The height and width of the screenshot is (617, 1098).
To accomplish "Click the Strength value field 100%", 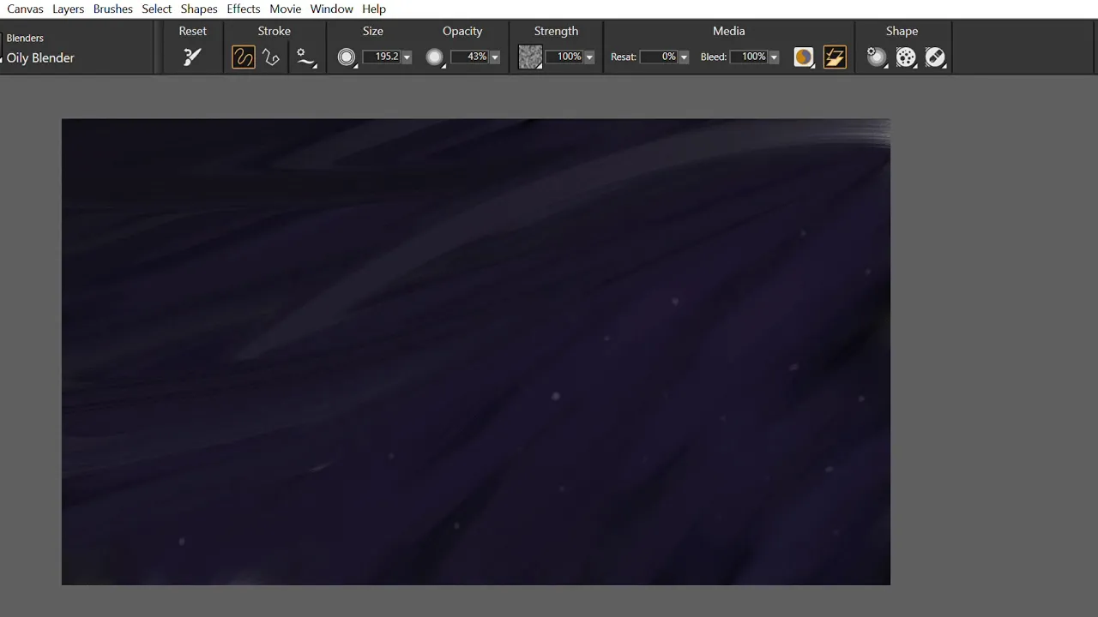I will (564, 57).
